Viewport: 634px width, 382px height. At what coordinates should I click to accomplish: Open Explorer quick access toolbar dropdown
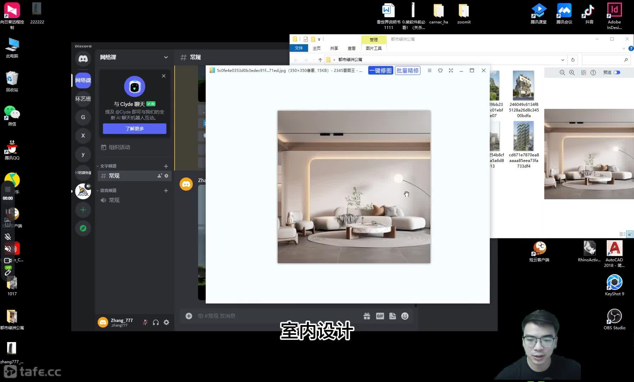pyautogui.click(x=319, y=39)
